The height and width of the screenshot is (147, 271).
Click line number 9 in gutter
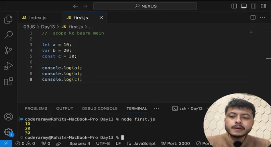31,79
